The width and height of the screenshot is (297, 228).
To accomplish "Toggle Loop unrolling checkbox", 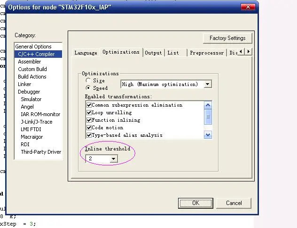I will [x=89, y=112].
